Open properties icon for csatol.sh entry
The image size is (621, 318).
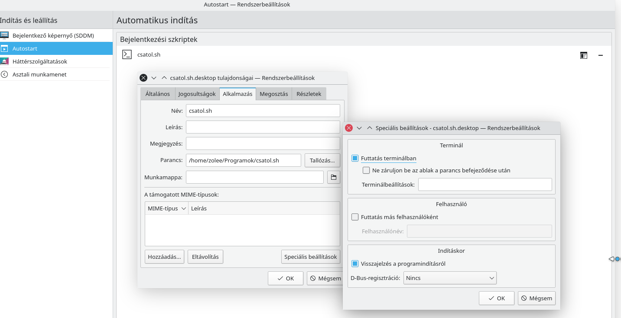pyautogui.click(x=584, y=55)
